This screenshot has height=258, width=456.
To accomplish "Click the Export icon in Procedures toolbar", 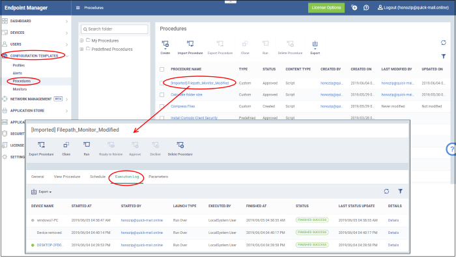I will coord(315,44).
